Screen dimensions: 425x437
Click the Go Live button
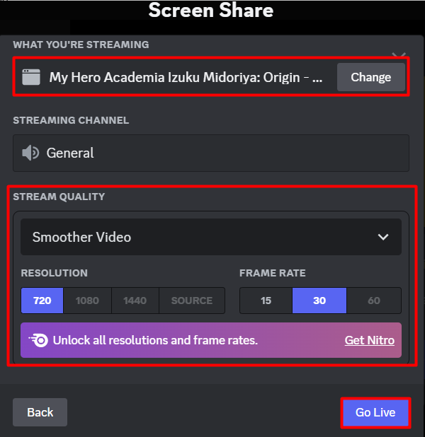click(375, 412)
